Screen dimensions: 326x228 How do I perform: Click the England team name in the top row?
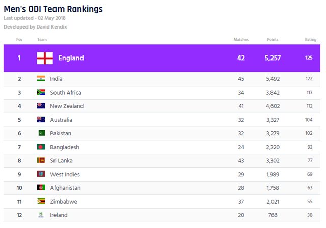point(71,58)
